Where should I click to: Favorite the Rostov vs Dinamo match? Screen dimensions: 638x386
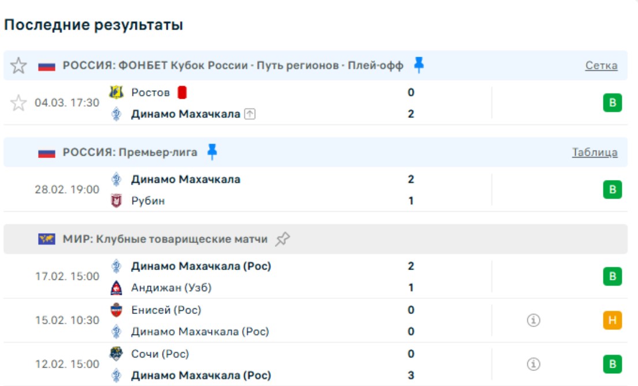click(x=18, y=103)
